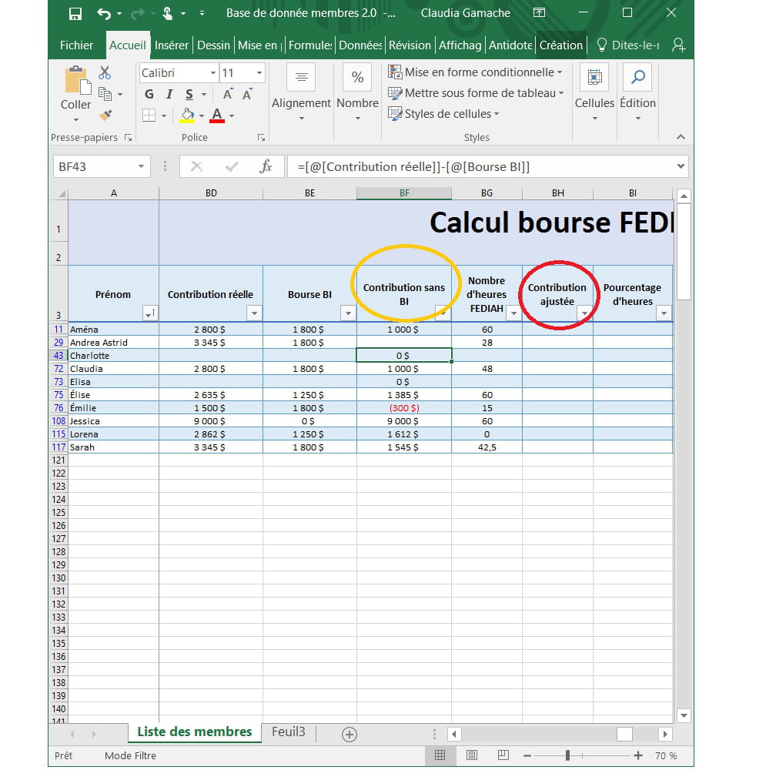Zoom in with the plus button
The image size is (776, 770).
pyautogui.click(x=638, y=755)
